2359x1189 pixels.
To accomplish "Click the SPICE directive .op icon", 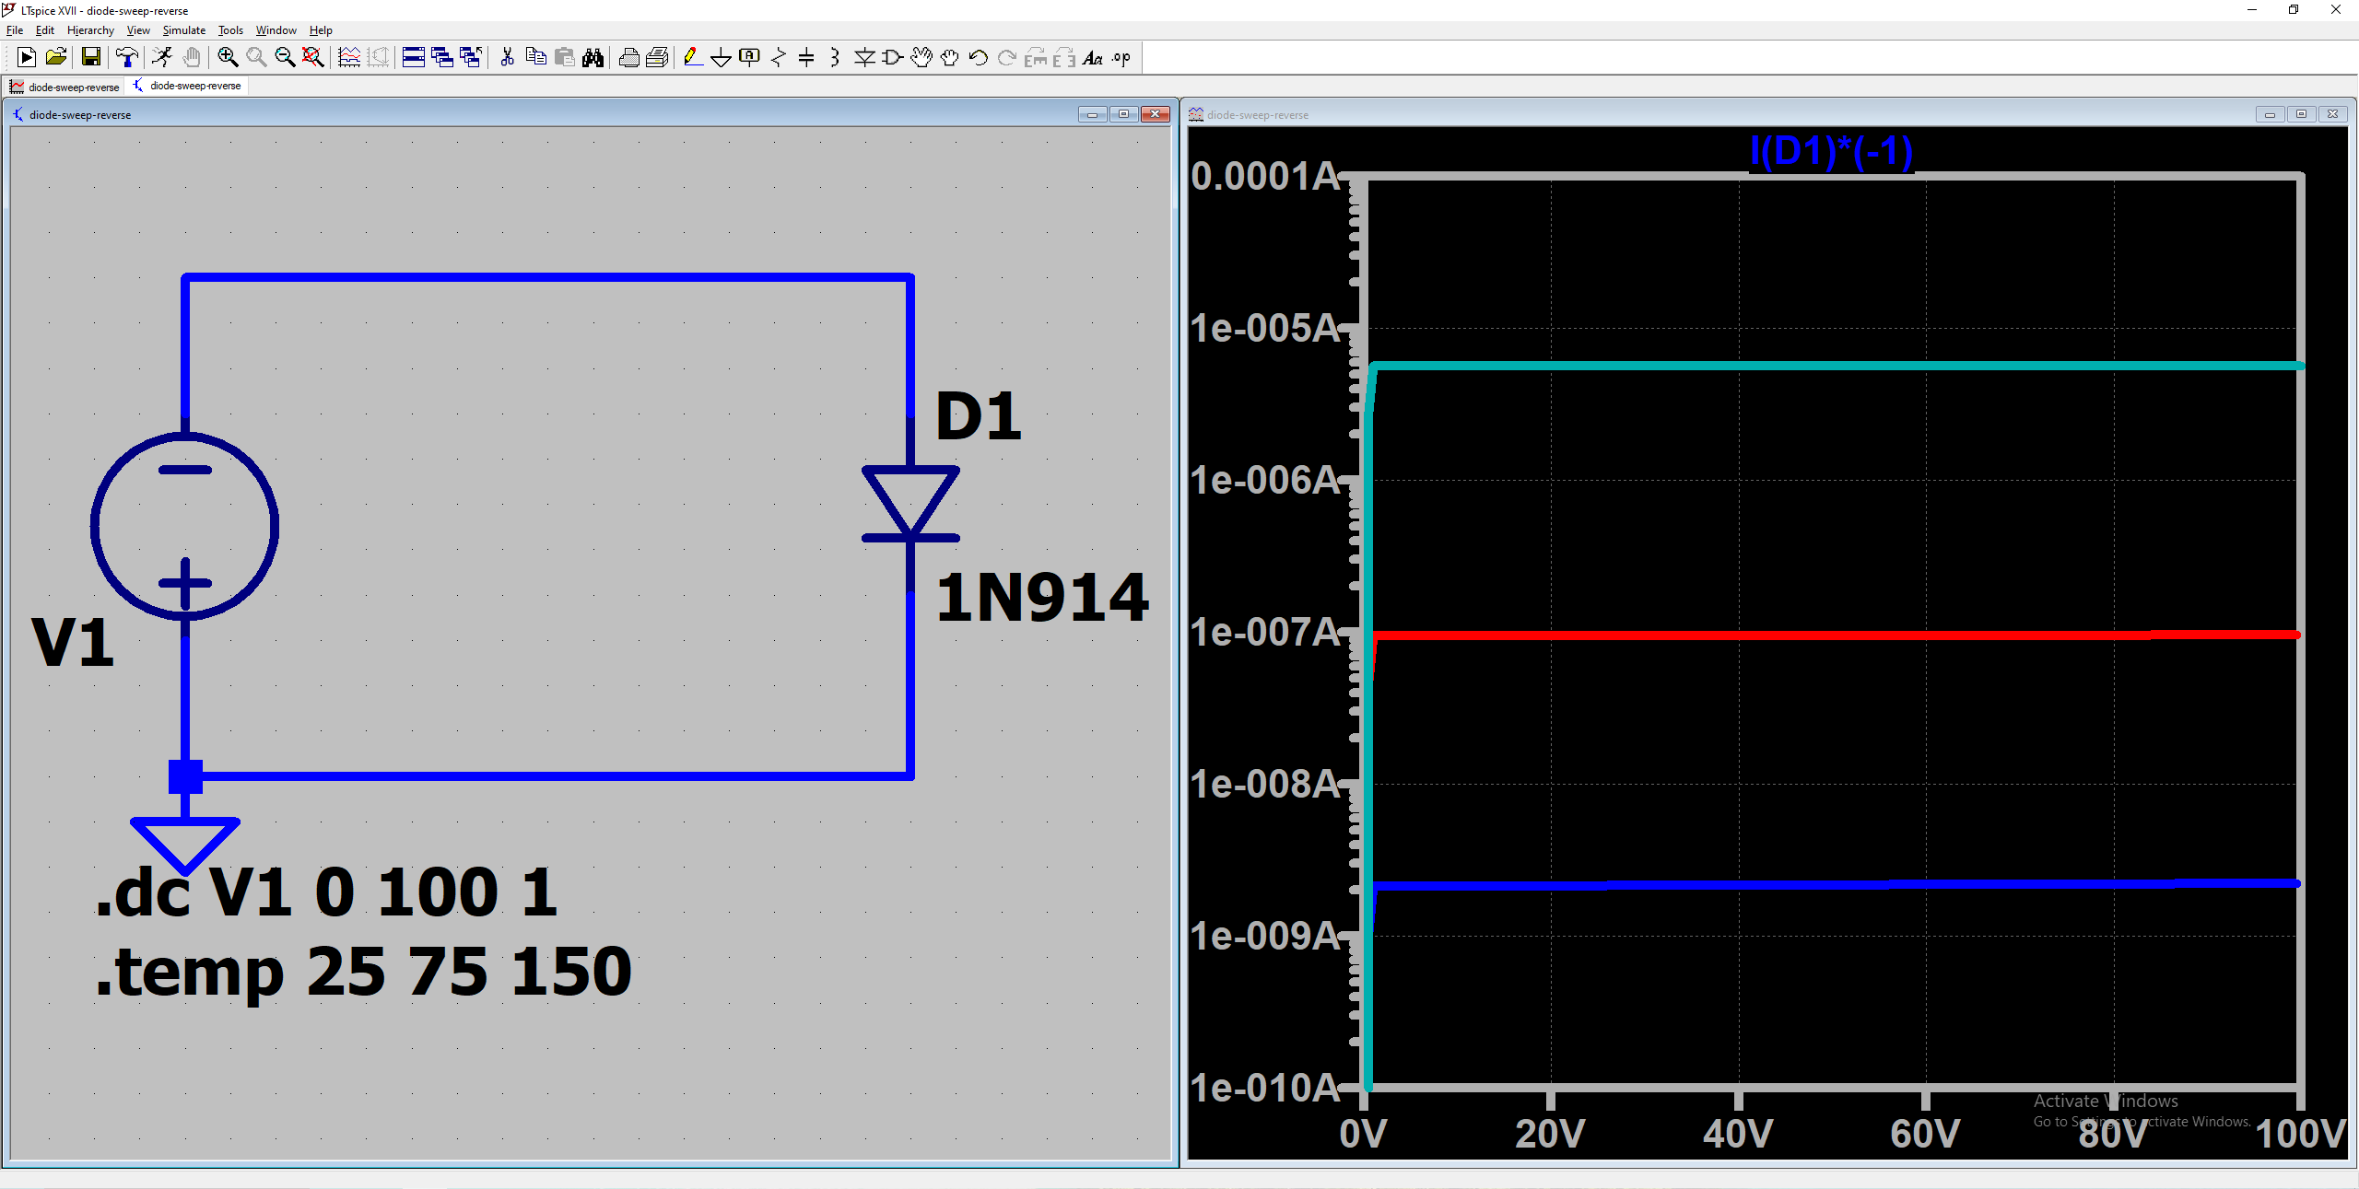I will click(1121, 58).
